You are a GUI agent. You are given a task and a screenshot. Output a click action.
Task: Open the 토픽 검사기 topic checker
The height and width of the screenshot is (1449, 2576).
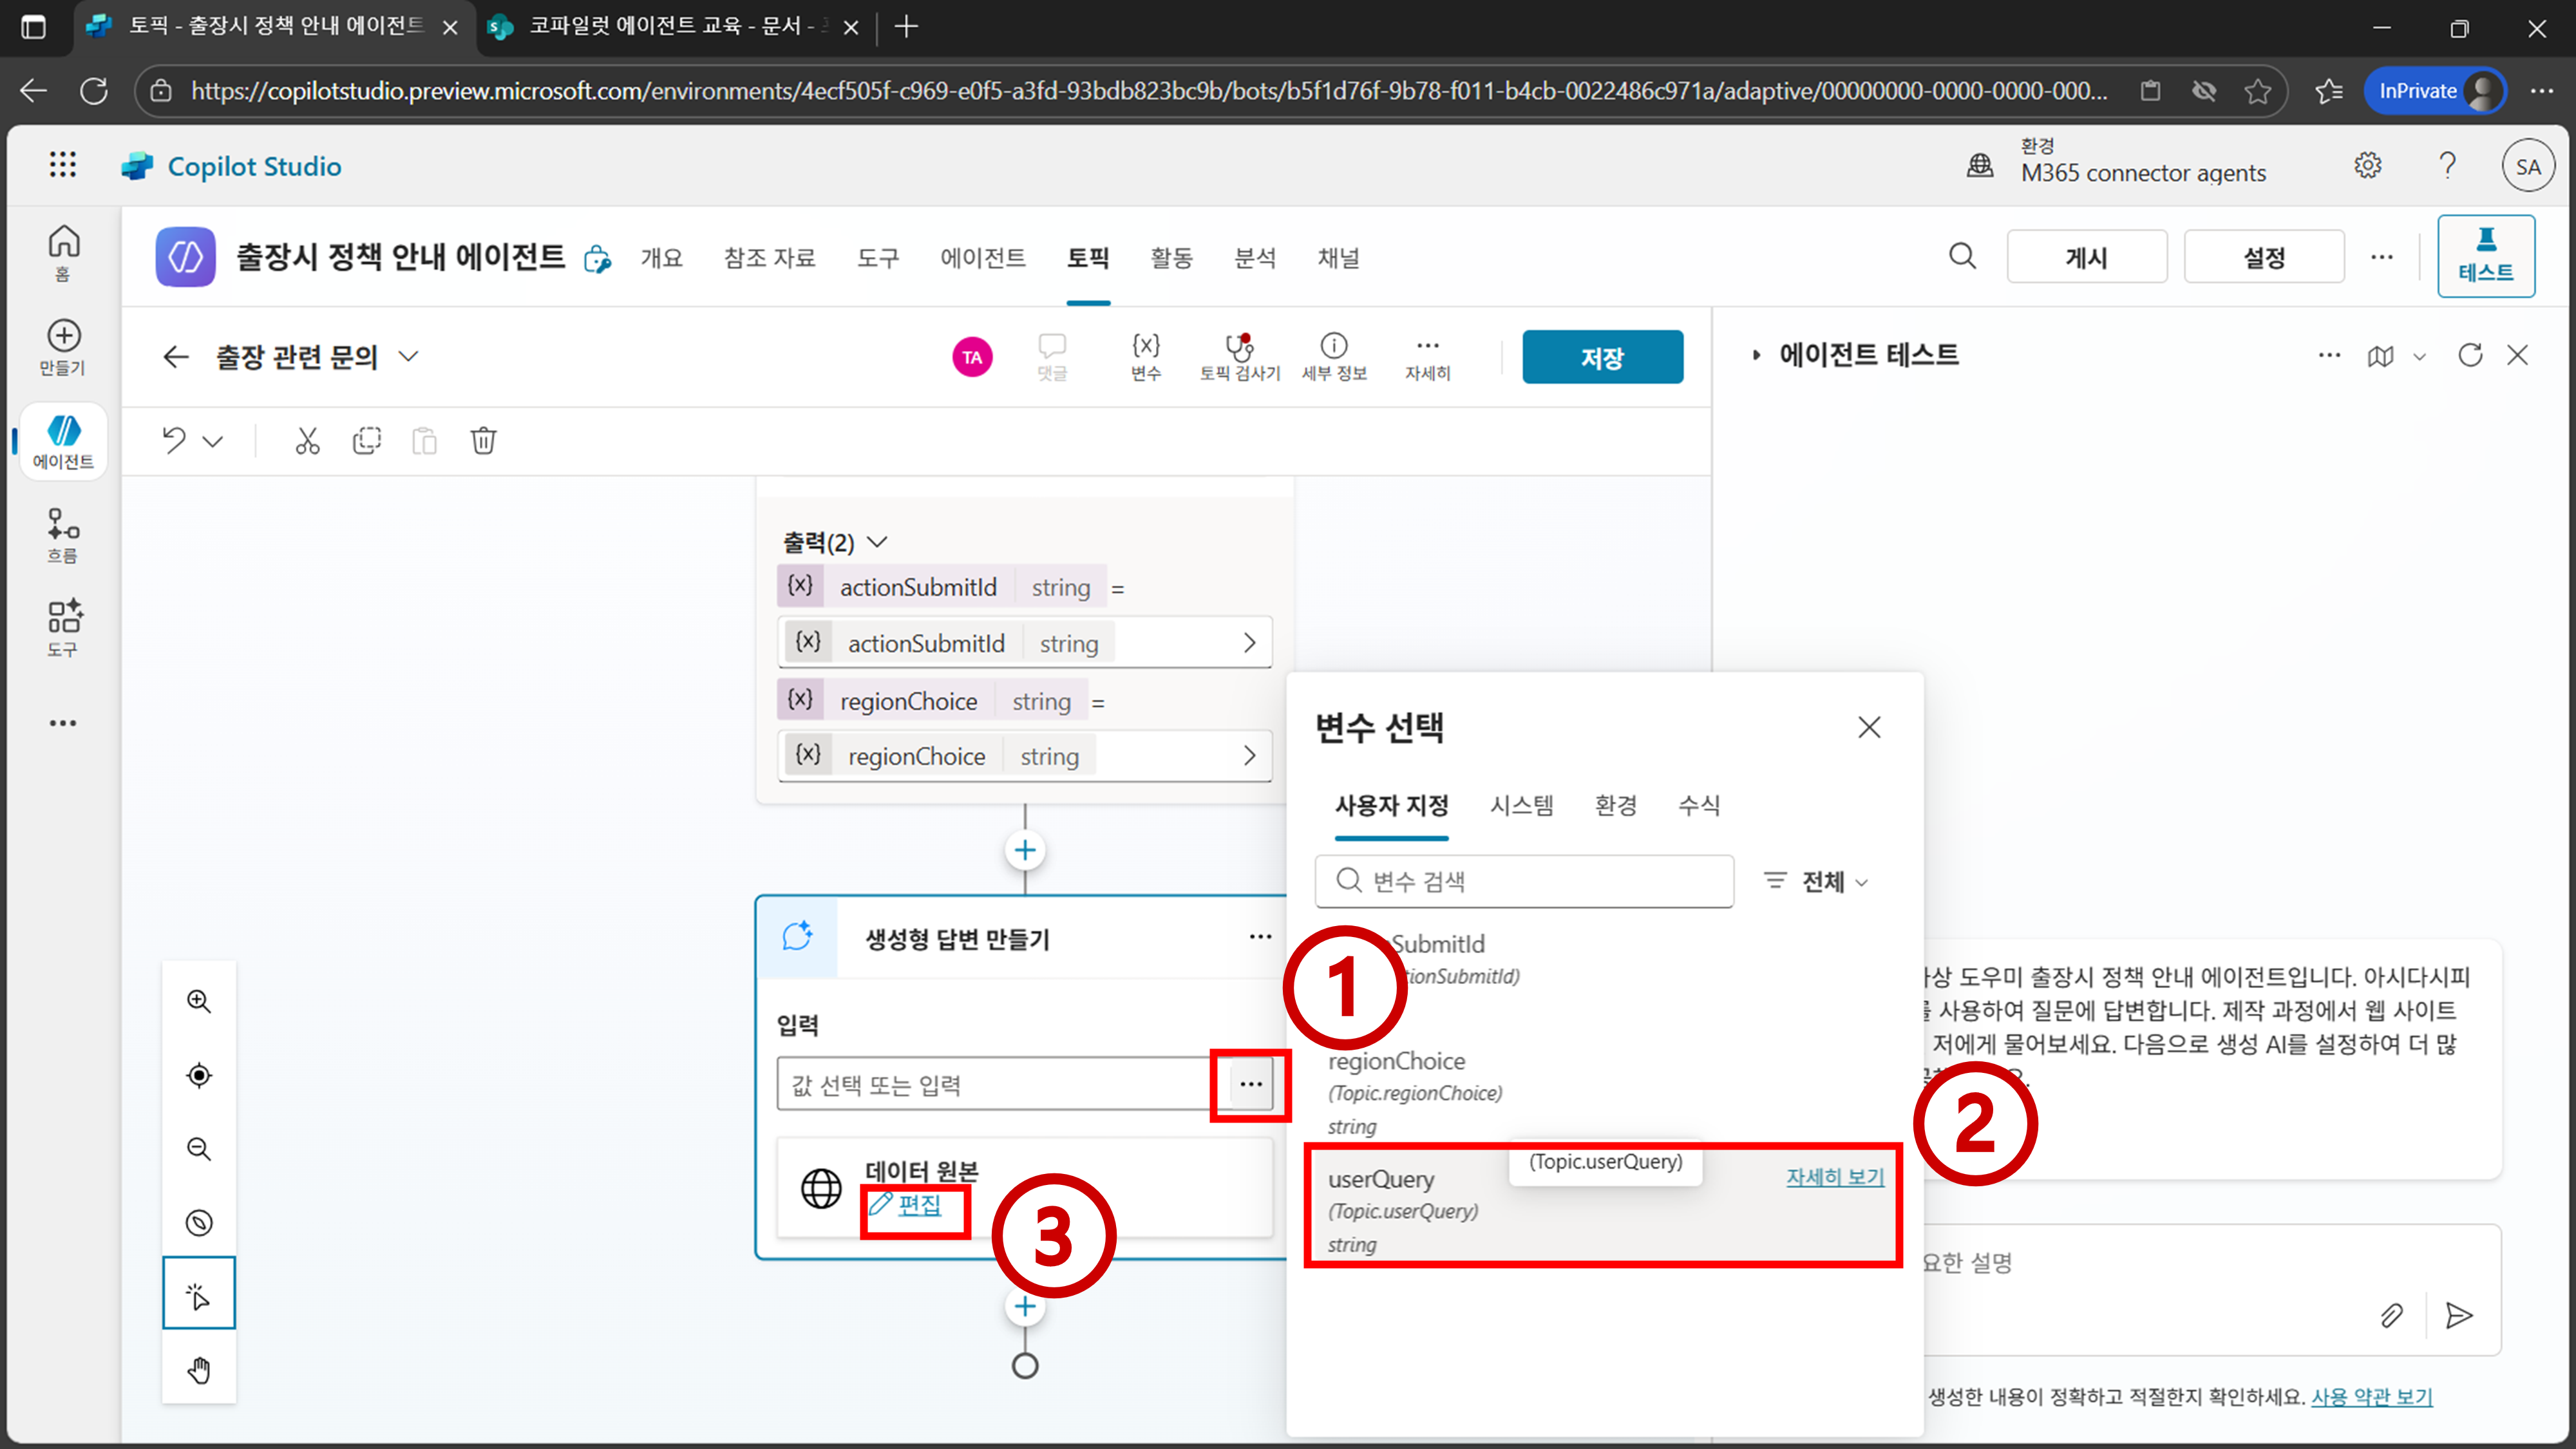(1239, 356)
